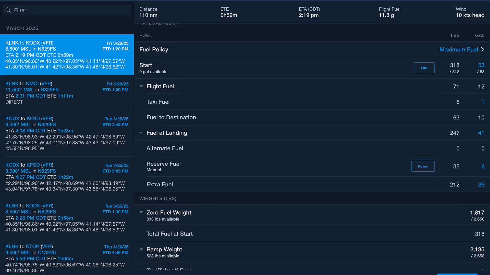Edit Reserve Fuel 6 gallons value

point(483,166)
